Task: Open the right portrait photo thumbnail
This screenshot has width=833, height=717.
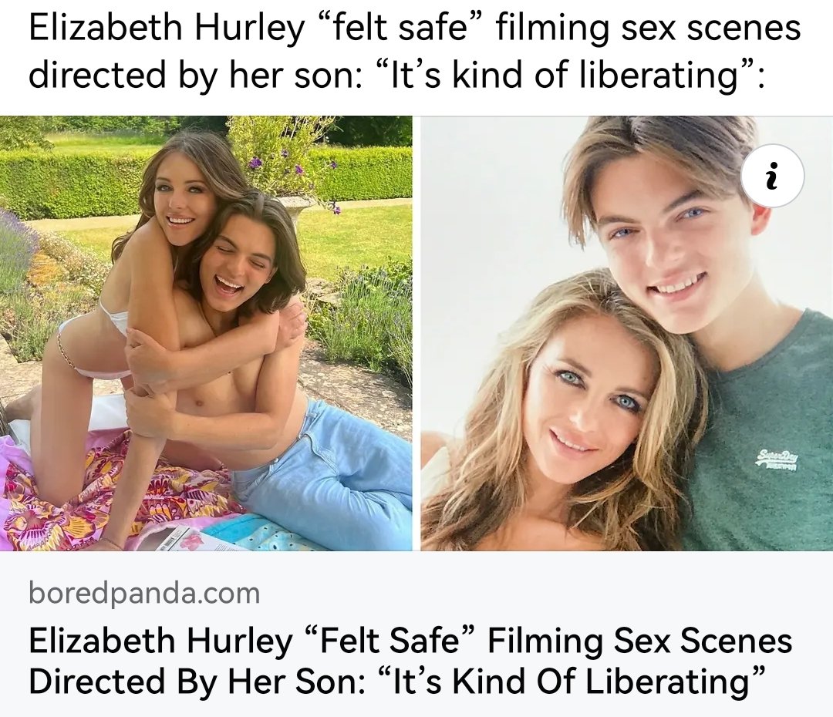Action: 627,333
